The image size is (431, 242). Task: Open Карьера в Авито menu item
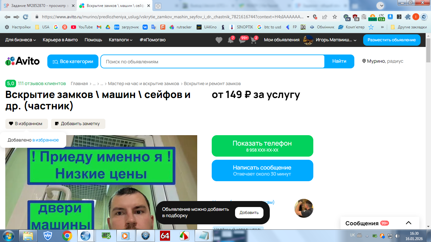coord(60,40)
